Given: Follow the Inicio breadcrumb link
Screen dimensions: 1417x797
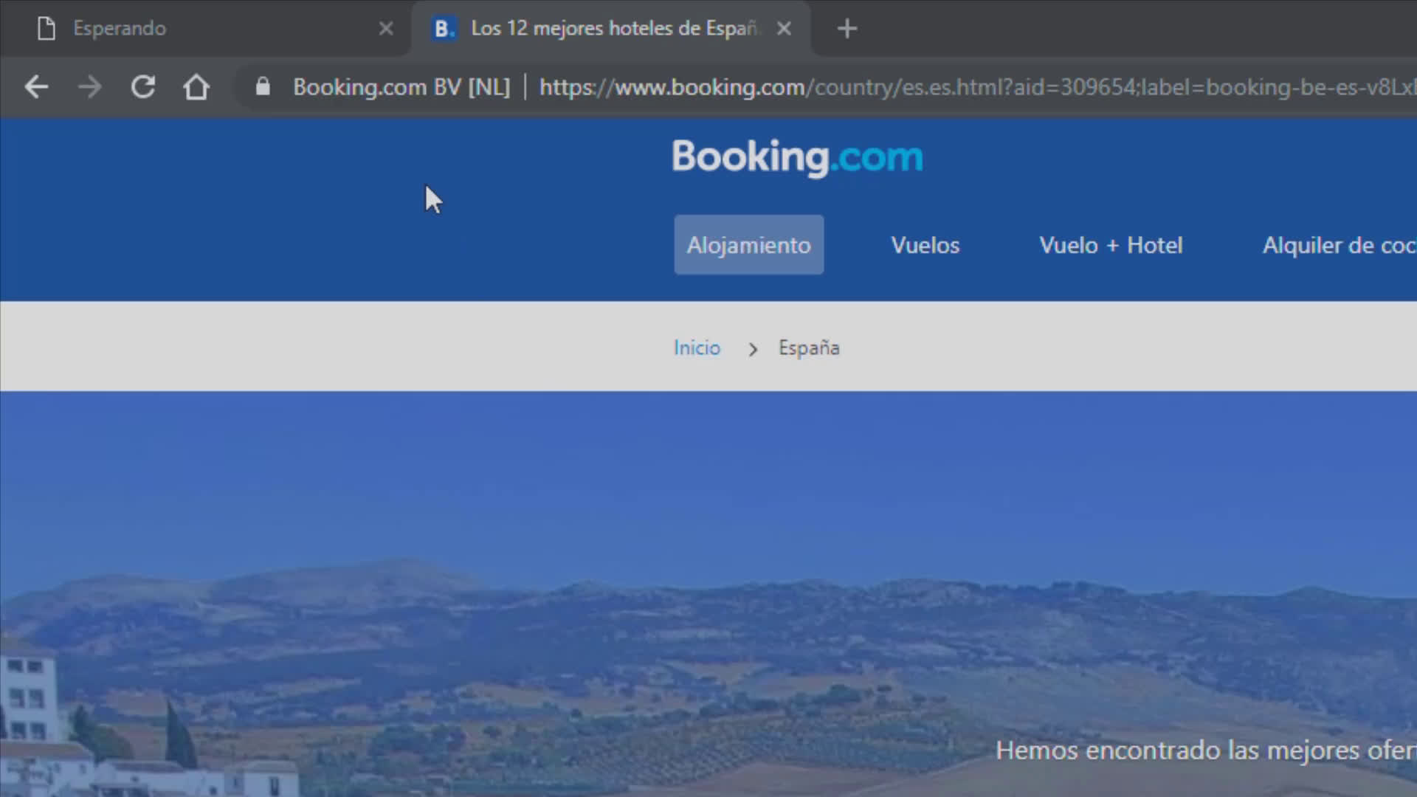Looking at the screenshot, I should [697, 348].
